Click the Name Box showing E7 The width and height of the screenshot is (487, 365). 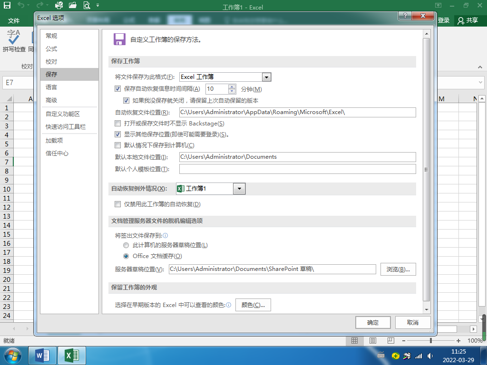coord(18,83)
